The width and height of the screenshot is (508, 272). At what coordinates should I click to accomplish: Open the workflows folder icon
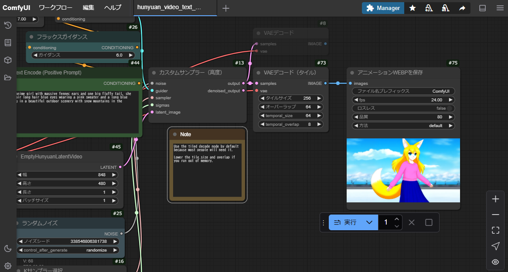tap(8, 77)
